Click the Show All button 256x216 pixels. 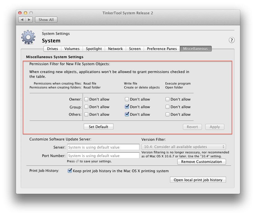point(46,20)
